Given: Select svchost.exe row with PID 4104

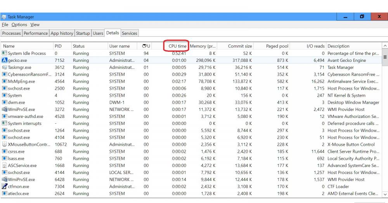Looking at the screenshot, I should (191, 137).
